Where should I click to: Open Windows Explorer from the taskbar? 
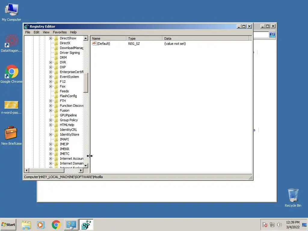point(26,225)
